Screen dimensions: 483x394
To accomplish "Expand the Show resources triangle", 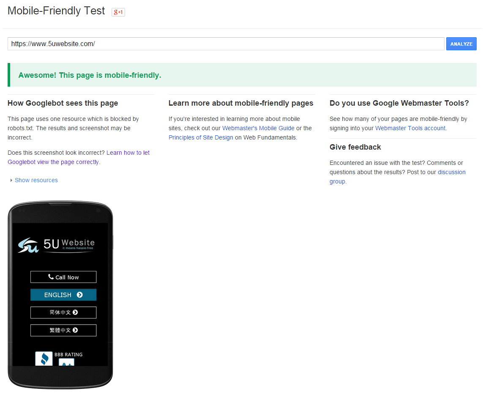I will coord(11,180).
